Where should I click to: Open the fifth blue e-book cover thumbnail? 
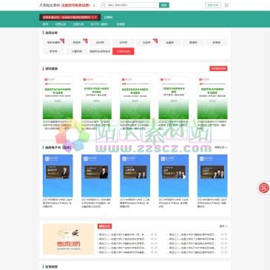tap(212, 175)
